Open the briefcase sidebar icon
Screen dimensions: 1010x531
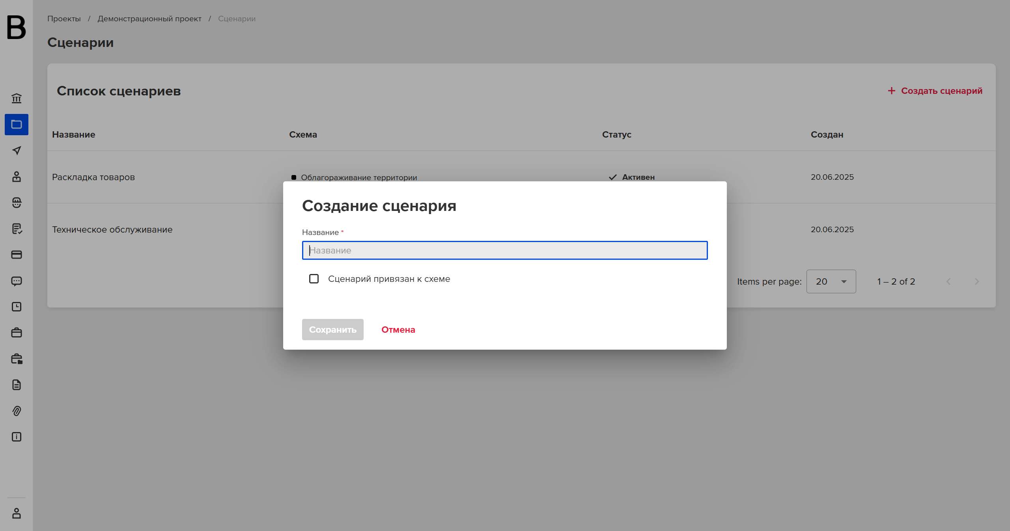coord(17,333)
